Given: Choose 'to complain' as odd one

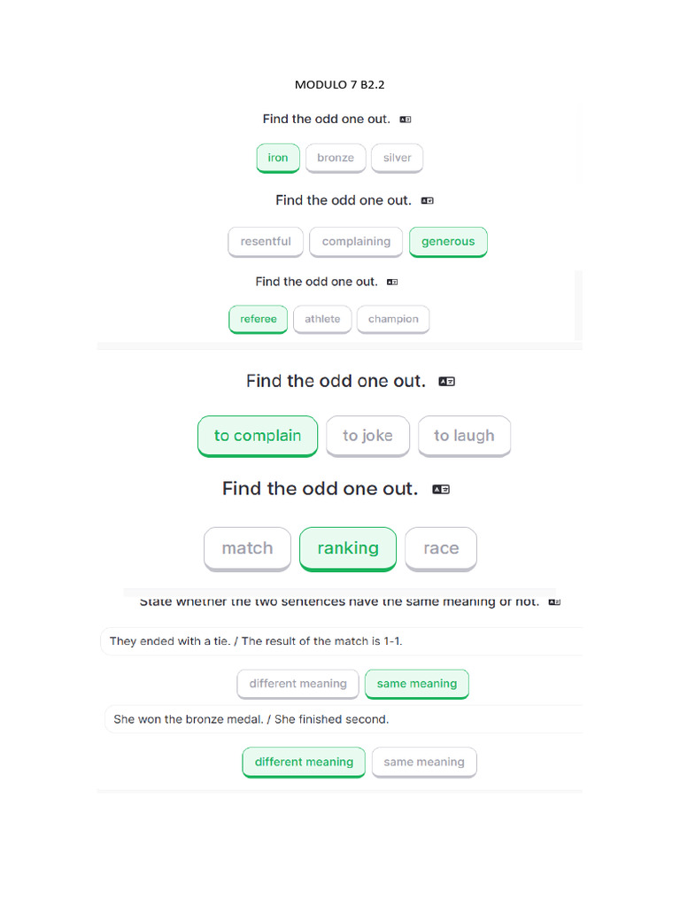Looking at the screenshot, I should click(x=258, y=436).
